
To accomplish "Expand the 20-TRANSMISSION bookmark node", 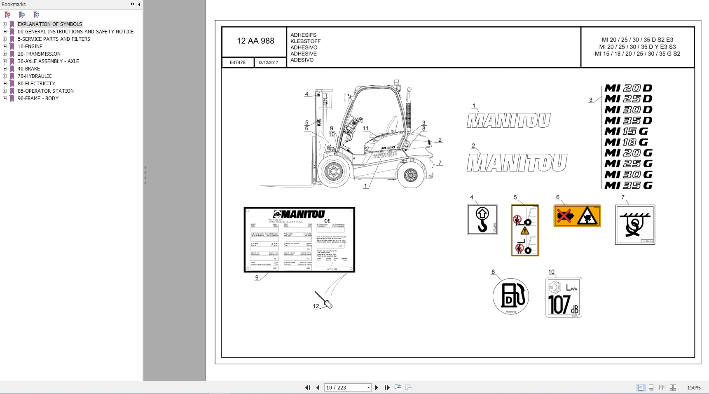I will tap(5, 54).
